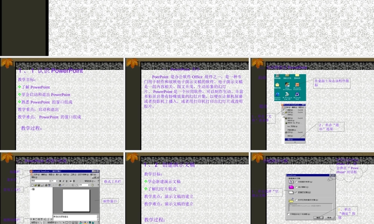Open the zoom percentage dropdown
The width and height of the screenshot is (374, 224).
click(89, 185)
